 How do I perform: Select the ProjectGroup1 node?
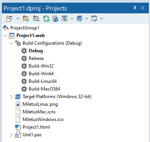click(x=25, y=28)
